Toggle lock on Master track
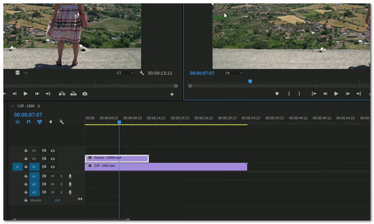 pos(26,200)
